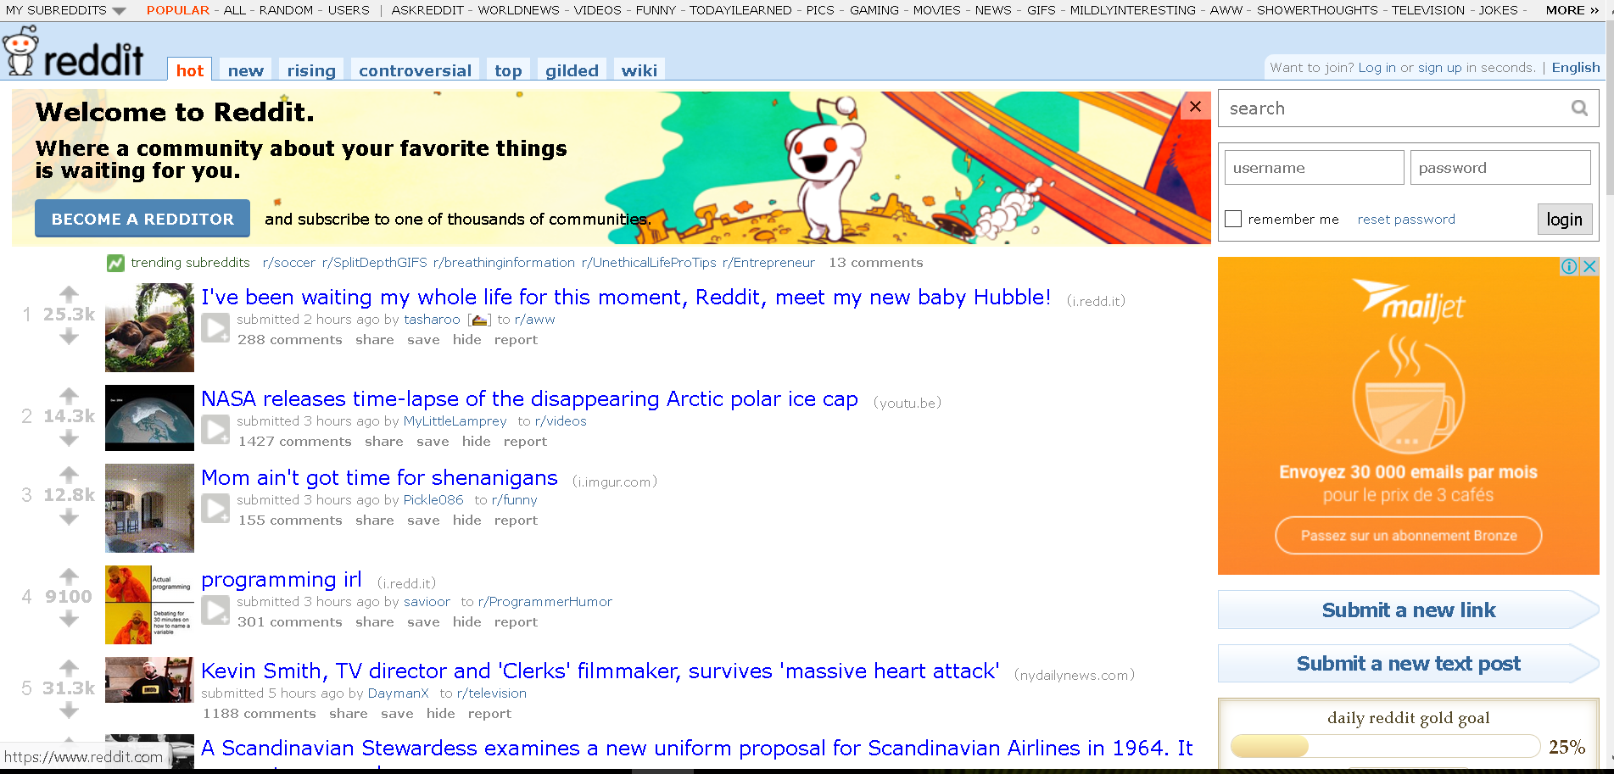Screen dimensions: 1614x774
Task: Close the Welcome to Reddit banner
Action: point(1195,106)
